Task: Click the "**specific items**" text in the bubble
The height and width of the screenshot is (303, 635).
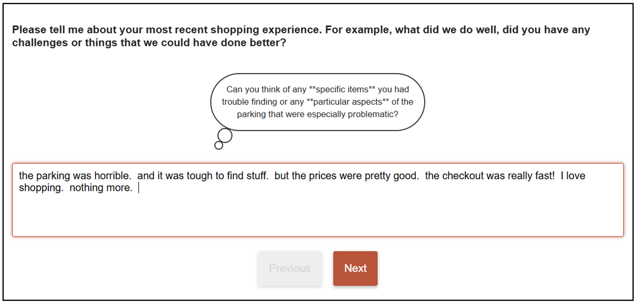Action: (x=342, y=90)
